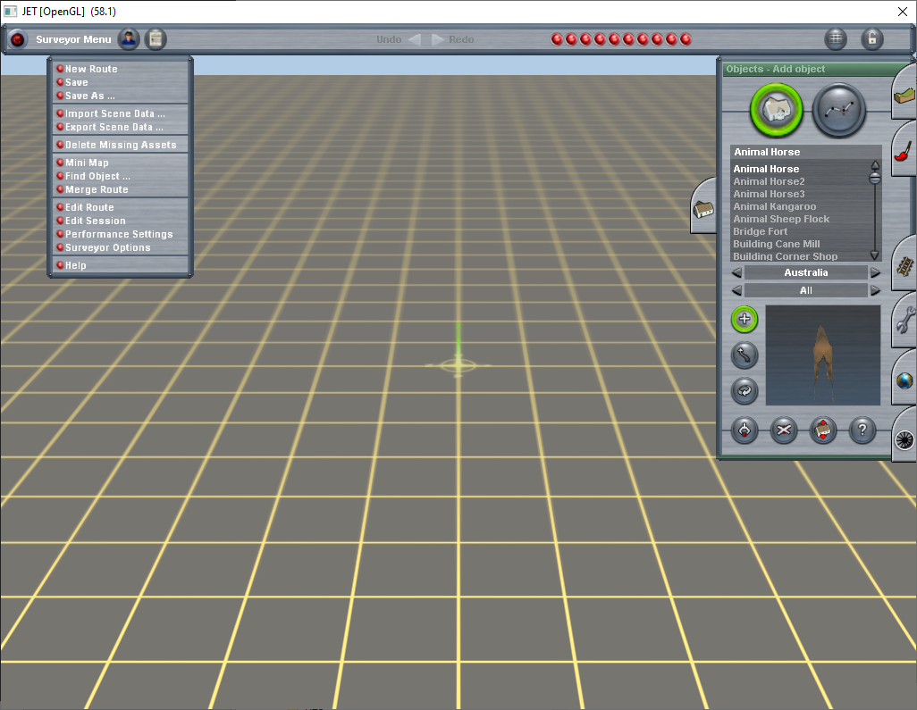Click the Surveyor Menu title label

pyautogui.click(x=73, y=39)
